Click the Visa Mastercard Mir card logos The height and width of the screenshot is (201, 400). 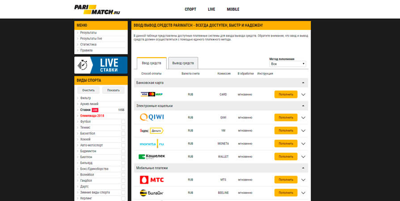pos(152,94)
